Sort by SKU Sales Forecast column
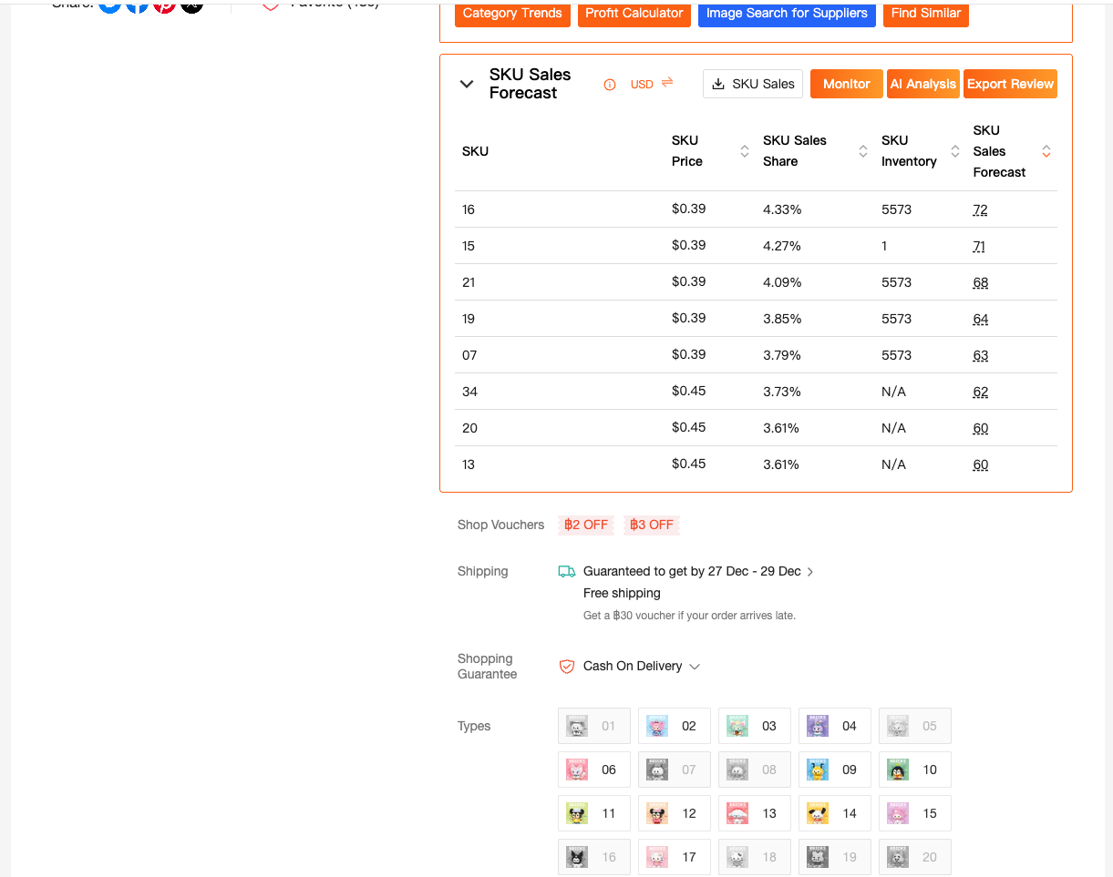Screen dimensions: 1113x877 pyautogui.click(x=1046, y=151)
